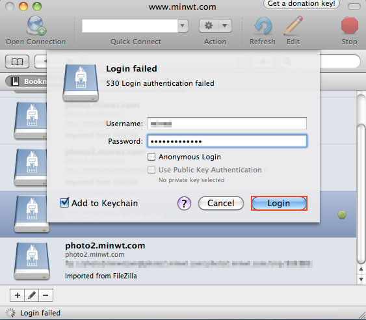Click the Open Connection globe icon
This screenshot has height=320, width=366.
36,25
